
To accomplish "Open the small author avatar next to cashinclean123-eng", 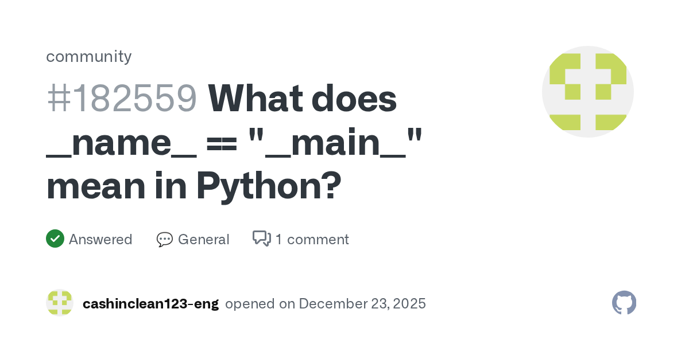I will [x=60, y=303].
